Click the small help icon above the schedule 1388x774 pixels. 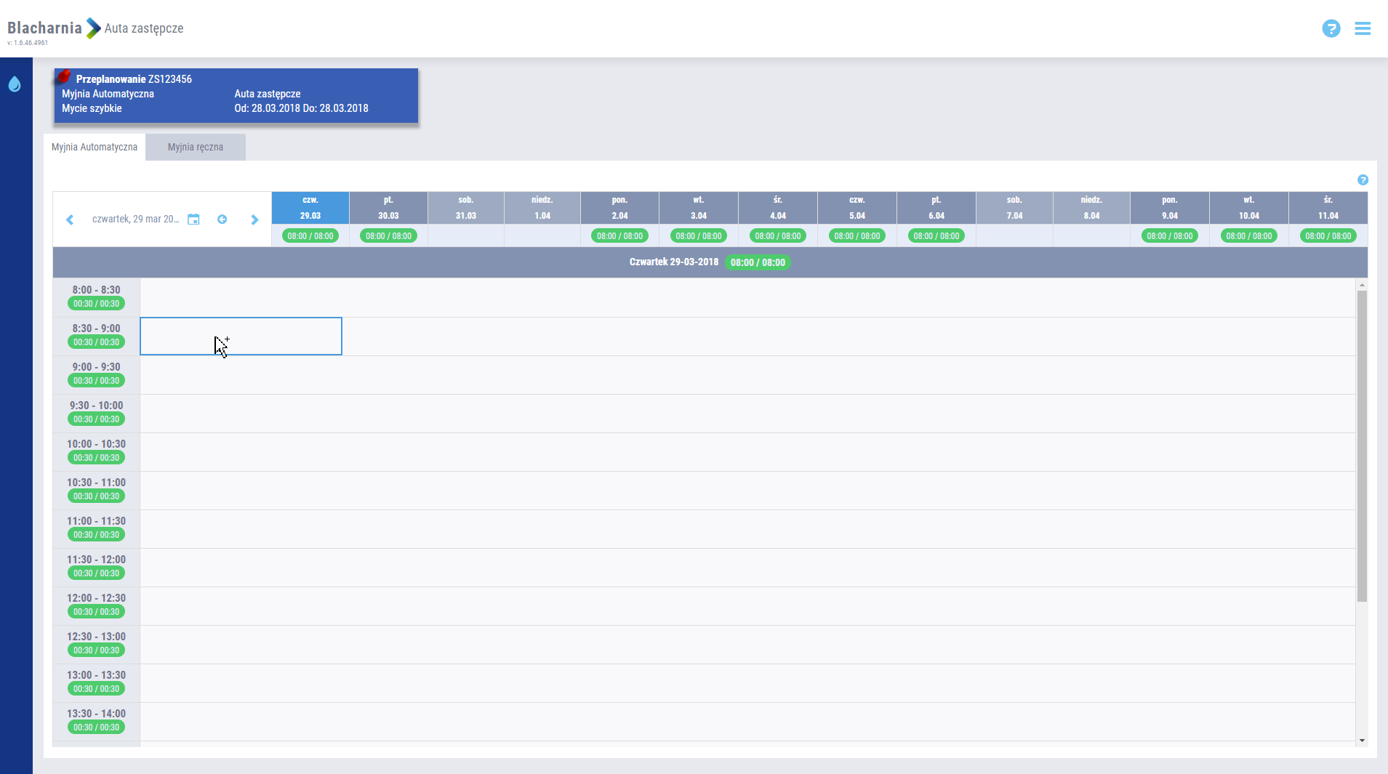(1363, 180)
